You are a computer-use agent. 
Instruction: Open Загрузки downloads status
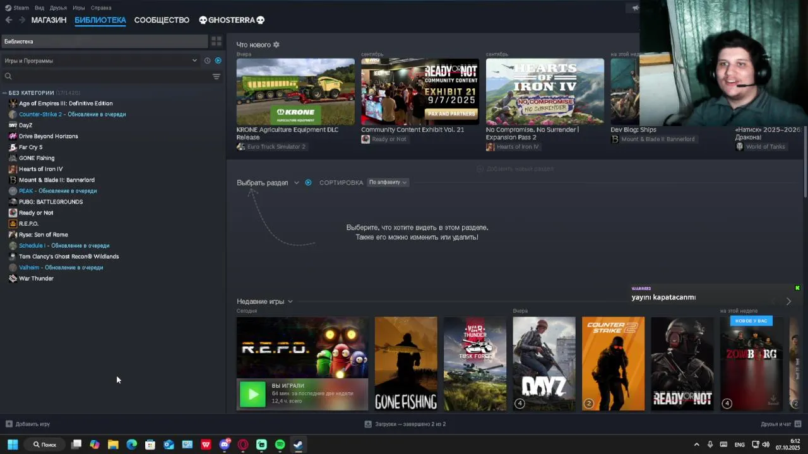pos(405,424)
